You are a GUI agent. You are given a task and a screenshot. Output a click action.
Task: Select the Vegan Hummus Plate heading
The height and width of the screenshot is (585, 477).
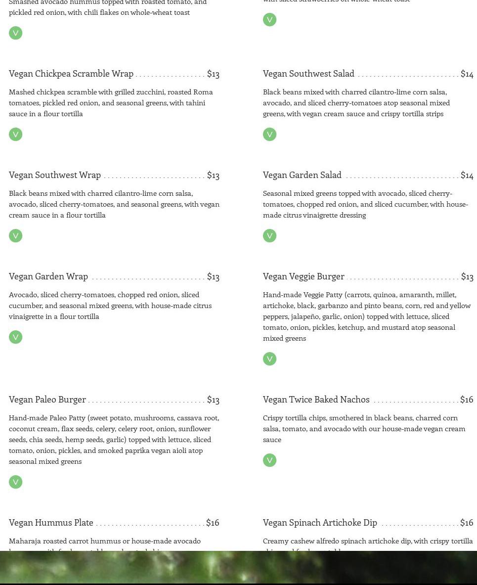tap(51, 522)
